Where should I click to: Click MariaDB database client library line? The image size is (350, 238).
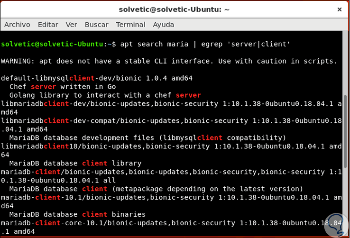coord(75,163)
